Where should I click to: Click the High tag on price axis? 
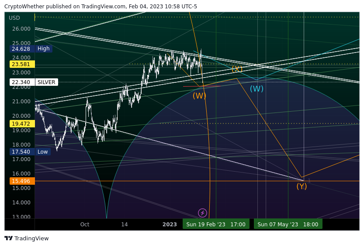coord(44,49)
